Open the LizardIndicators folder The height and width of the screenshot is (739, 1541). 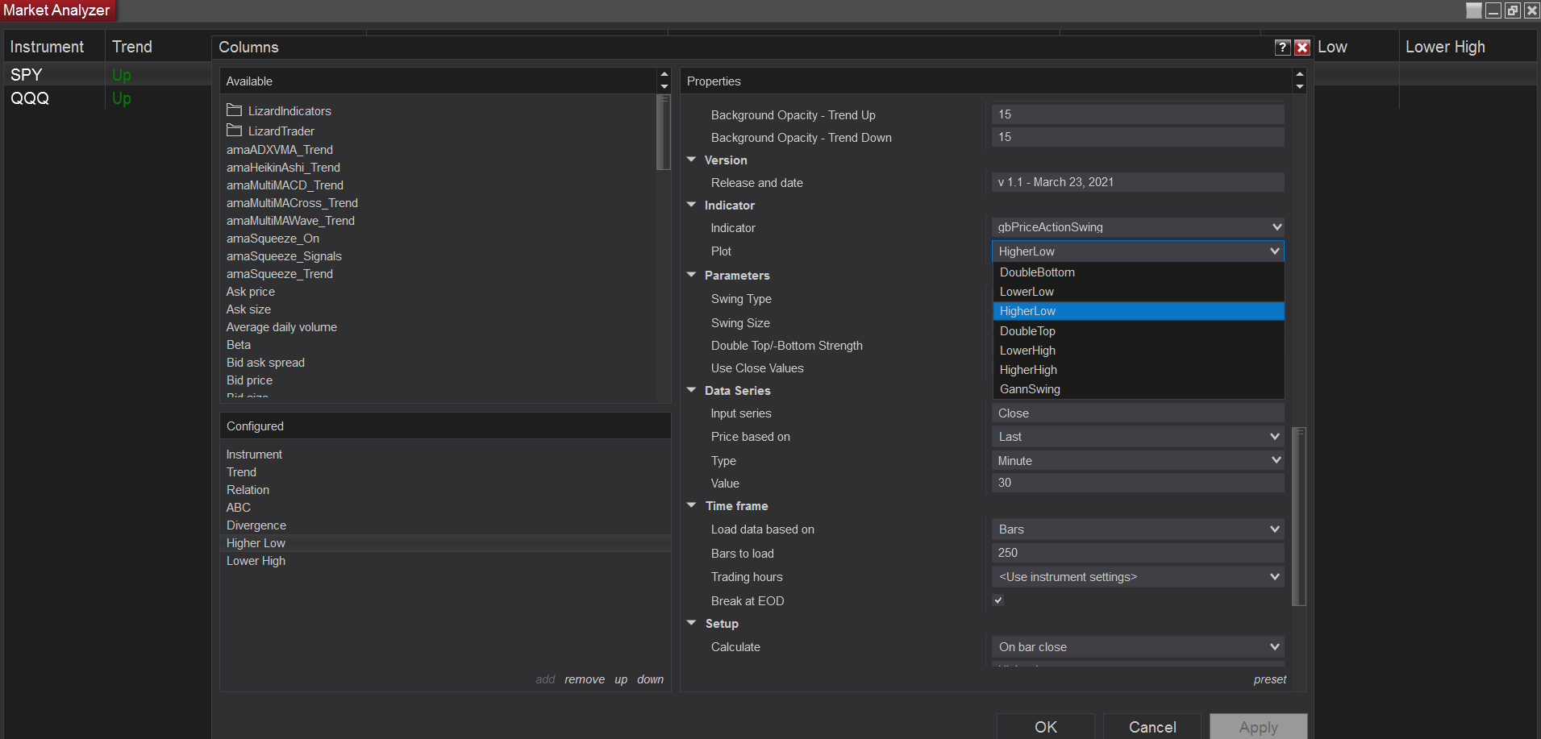click(x=279, y=110)
